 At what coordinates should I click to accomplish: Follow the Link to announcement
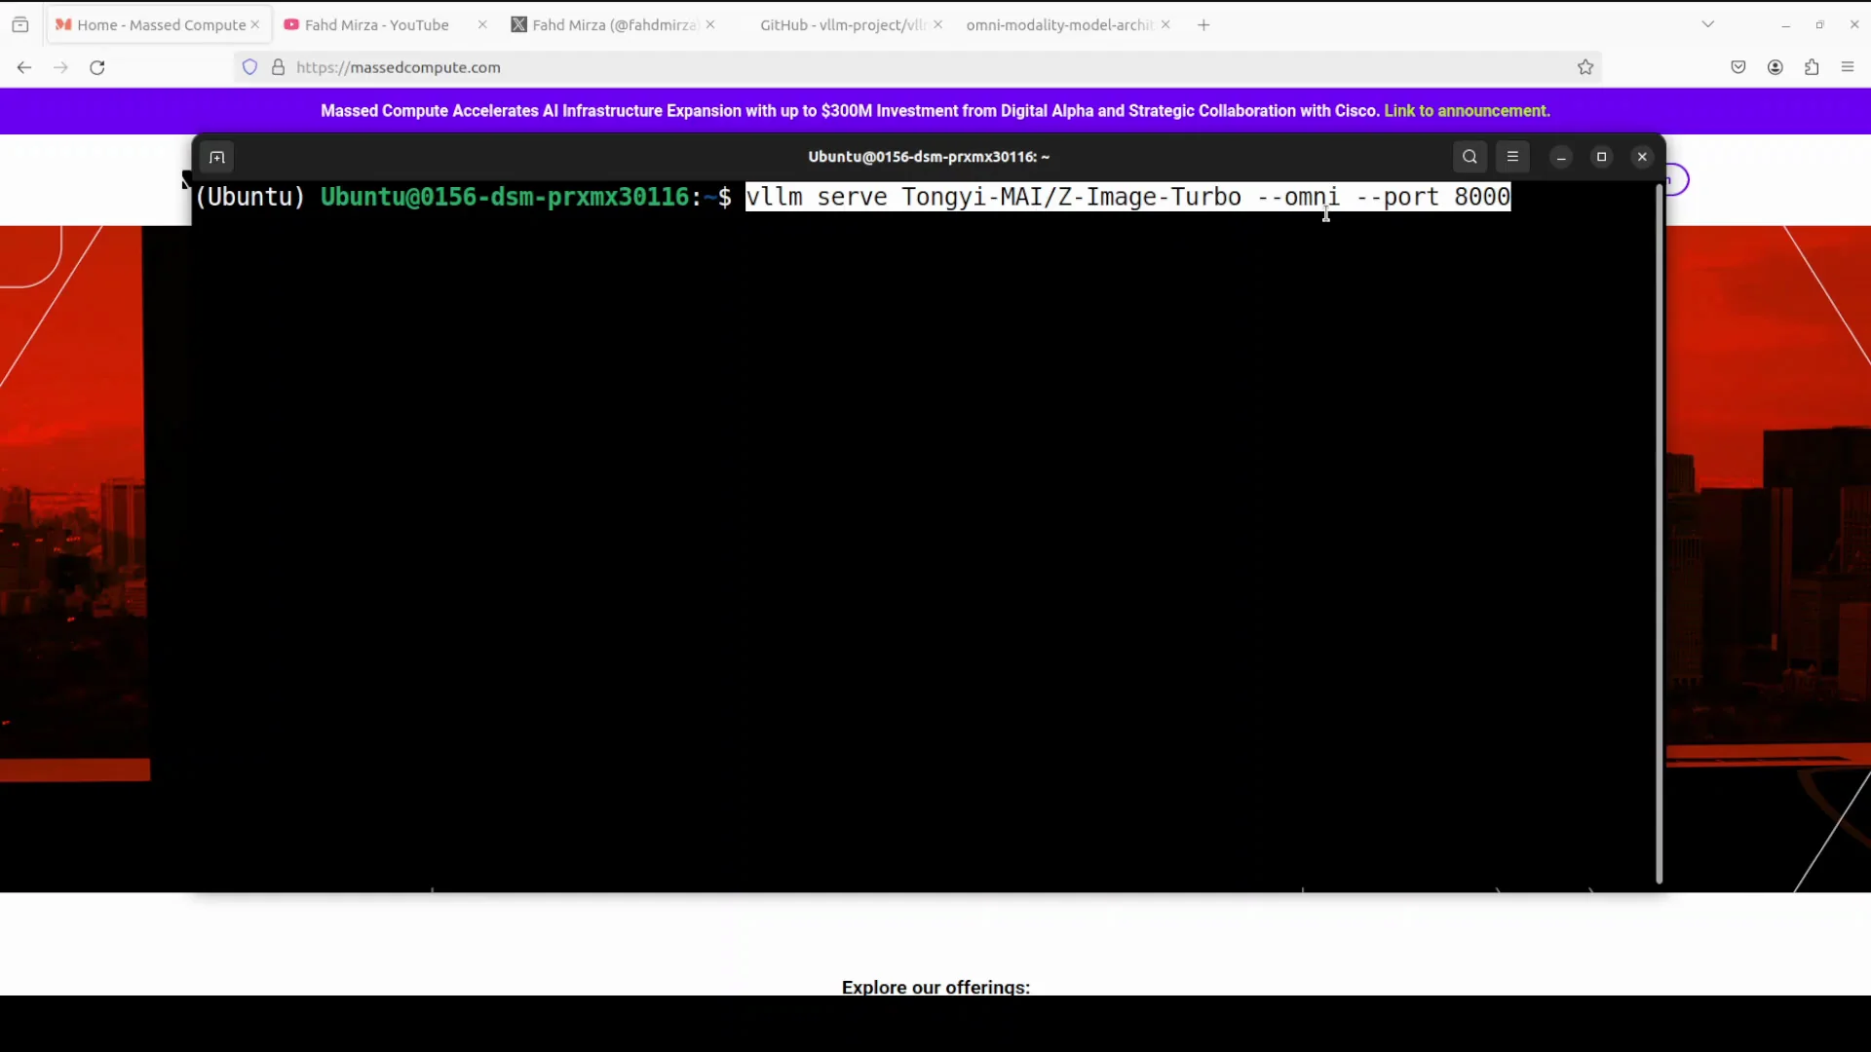[1467, 111]
